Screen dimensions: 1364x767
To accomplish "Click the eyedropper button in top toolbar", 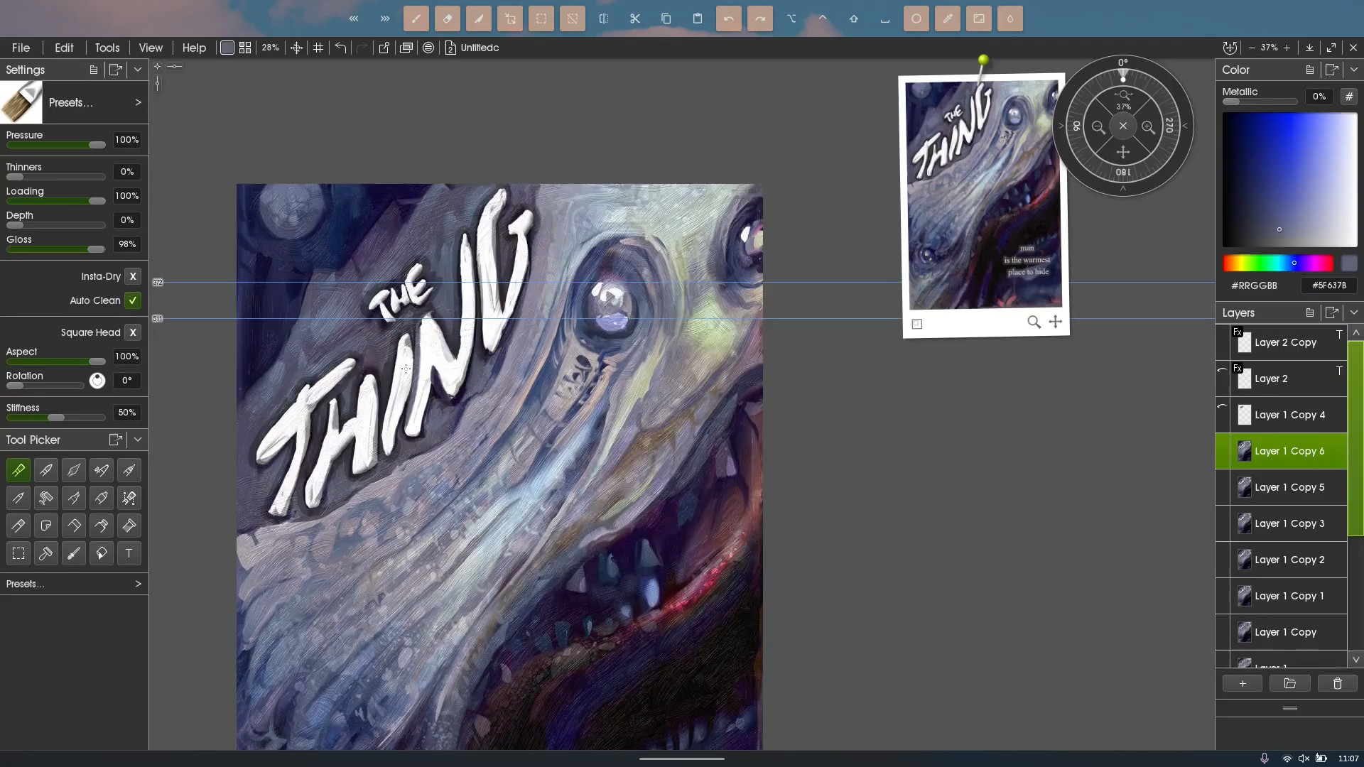I will pos(947,18).
